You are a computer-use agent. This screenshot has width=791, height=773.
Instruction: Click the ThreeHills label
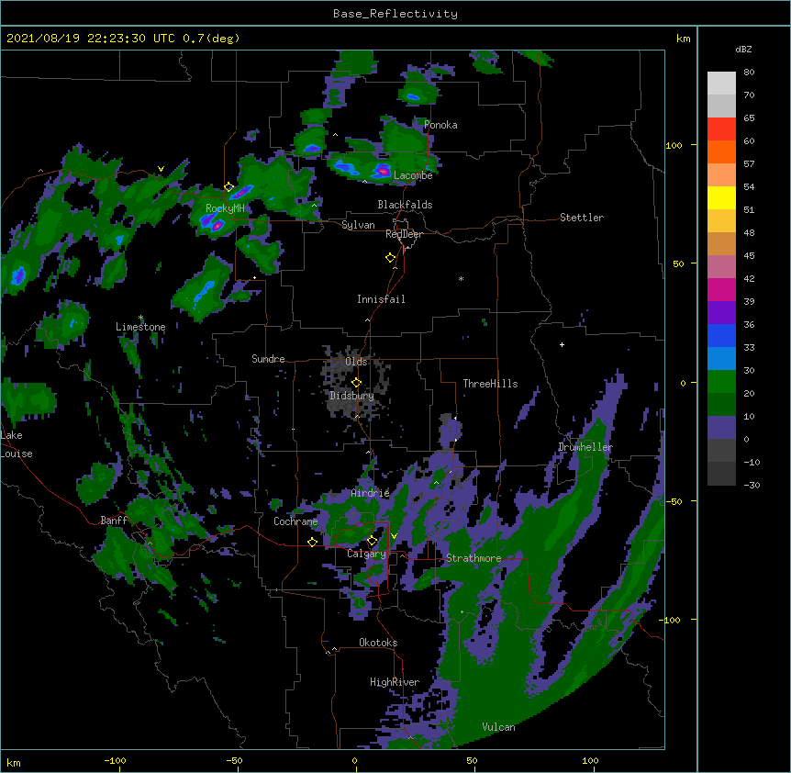pyautogui.click(x=490, y=384)
